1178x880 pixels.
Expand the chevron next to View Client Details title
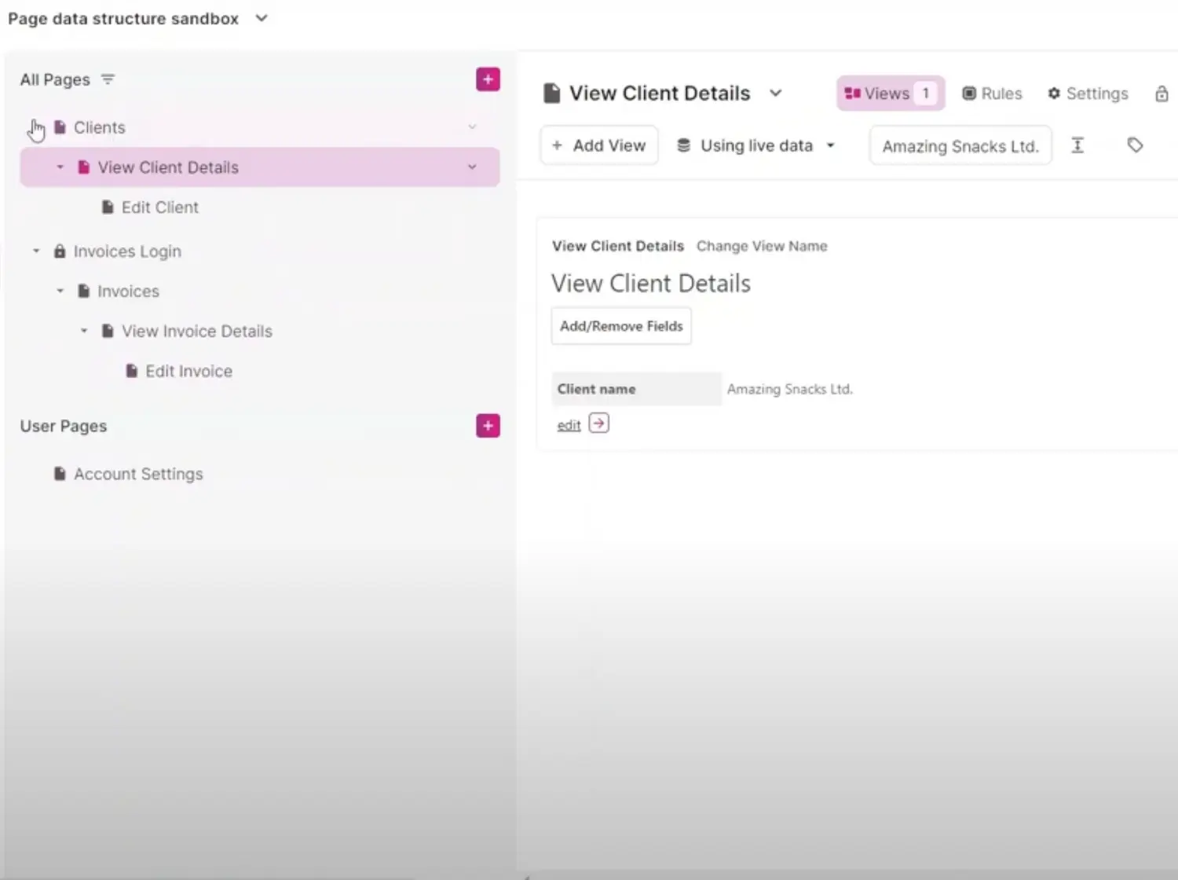tap(776, 93)
